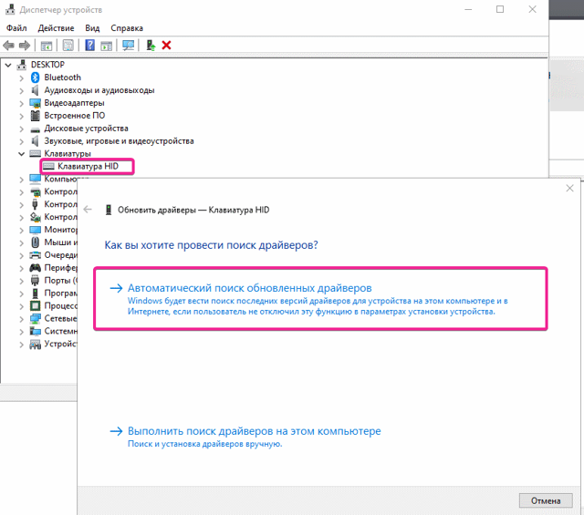Expand the Видеоадаптеры category
Image resolution: width=584 pixels, height=515 pixels.
21,103
